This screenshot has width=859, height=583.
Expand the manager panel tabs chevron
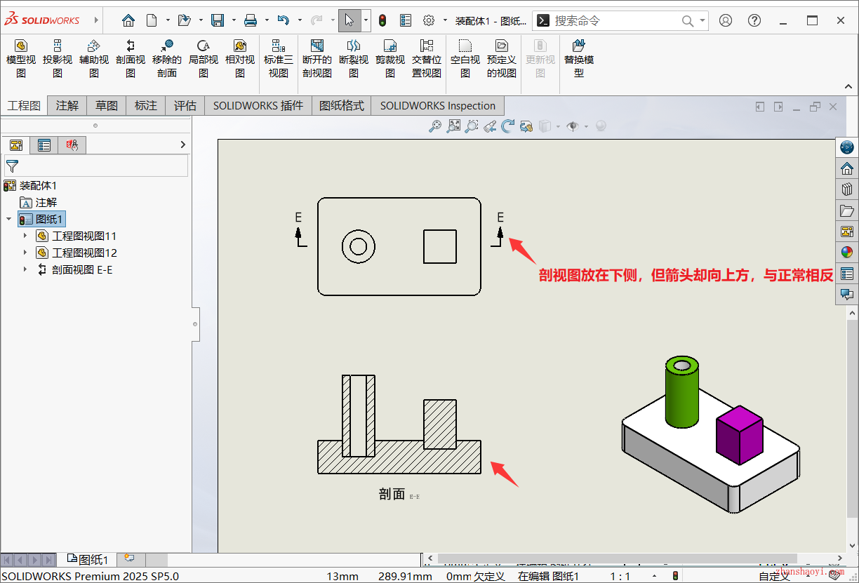[183, 145]
